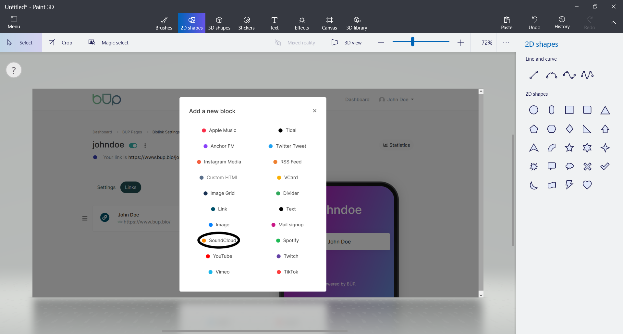Select the three-point curve tool
623x334 pixels.
pyautogui.click(x=569, y=75)
